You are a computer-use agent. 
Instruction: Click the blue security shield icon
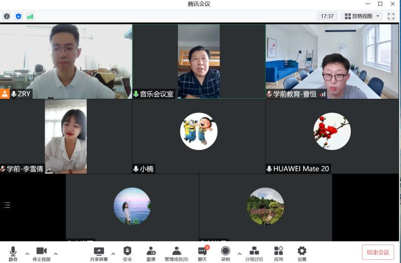click(x=18, y=16)
